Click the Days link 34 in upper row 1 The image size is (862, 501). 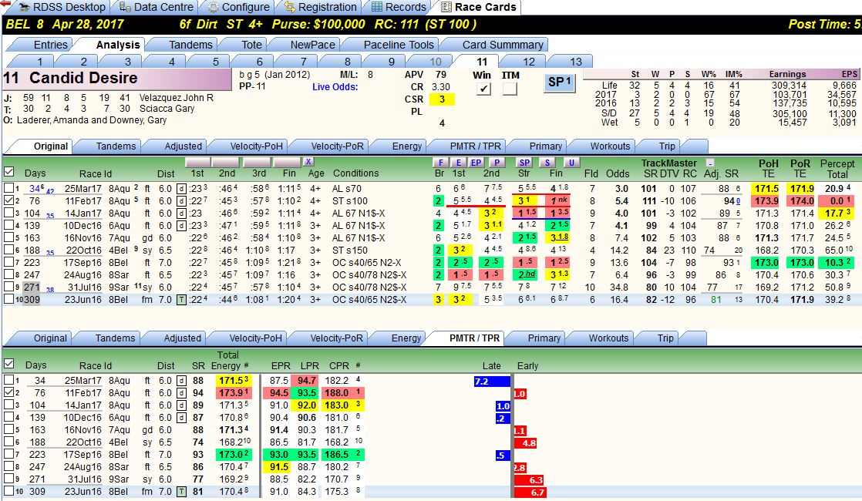coord(34,188)
